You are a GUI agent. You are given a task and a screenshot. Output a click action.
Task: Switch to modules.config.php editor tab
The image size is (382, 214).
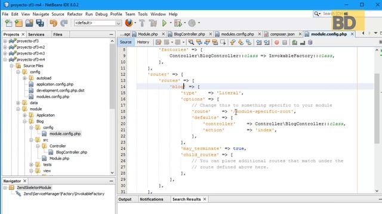coord(238,34)
